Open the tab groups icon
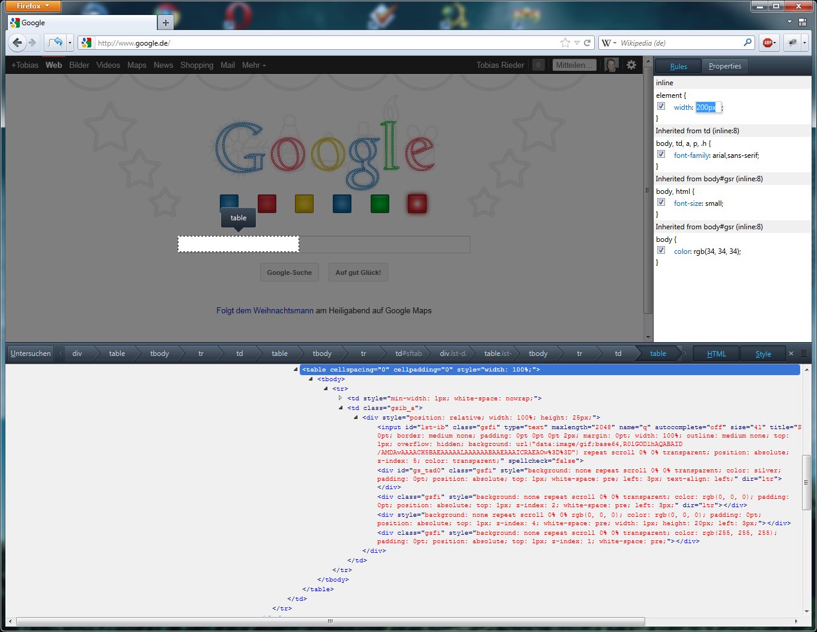 [803, 22]
